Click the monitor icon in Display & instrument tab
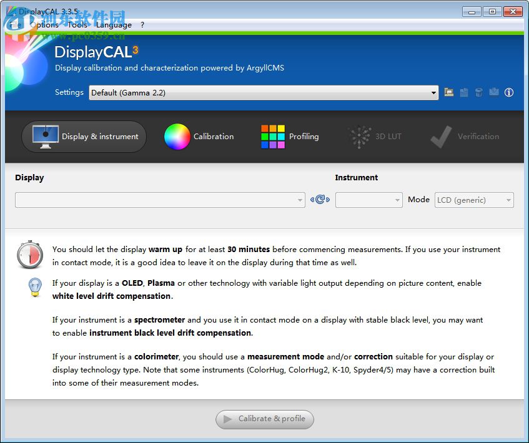Image resolution: width=529 pixels, height=443 pixels. click(x=46, y=137)
